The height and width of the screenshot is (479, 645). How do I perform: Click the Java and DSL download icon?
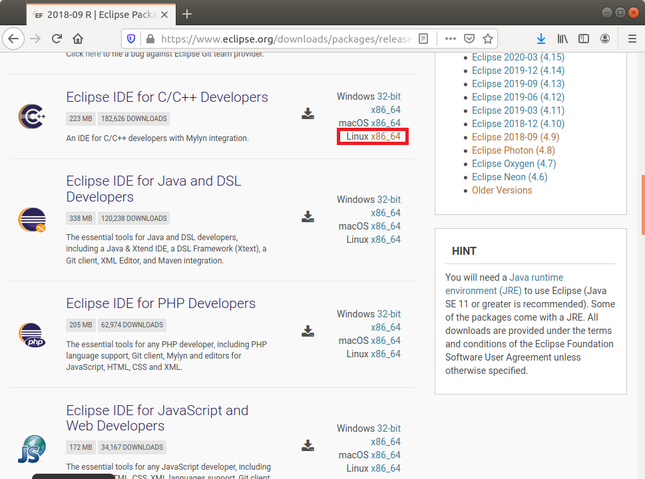(x=308, y=217)
